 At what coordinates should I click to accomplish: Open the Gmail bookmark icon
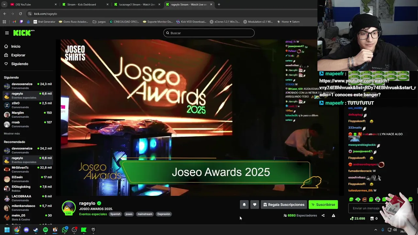pos(14,22)
